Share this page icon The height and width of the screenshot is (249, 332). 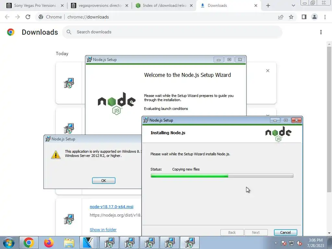point(281,17)
